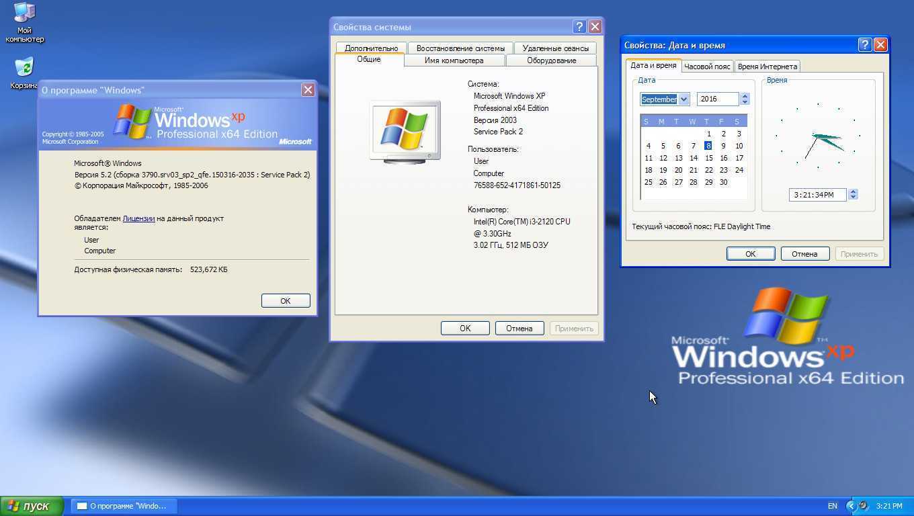914x516 pixels.
Task: Expand the September month dropdown
Action: tap(683, 99)
